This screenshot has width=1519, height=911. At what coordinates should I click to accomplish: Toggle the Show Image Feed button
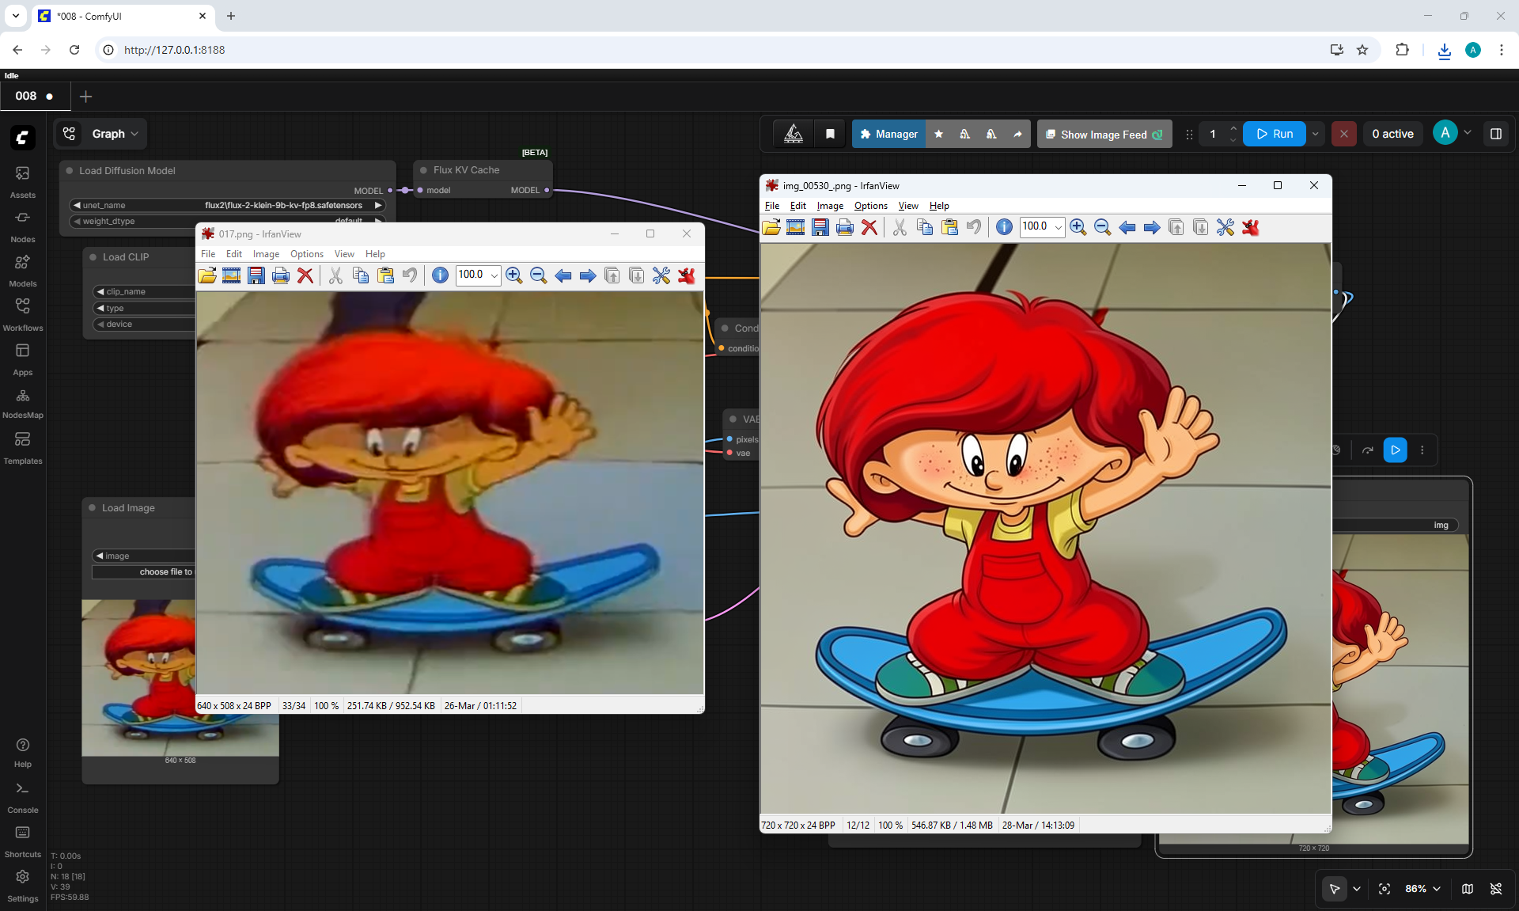[1104, 135]
